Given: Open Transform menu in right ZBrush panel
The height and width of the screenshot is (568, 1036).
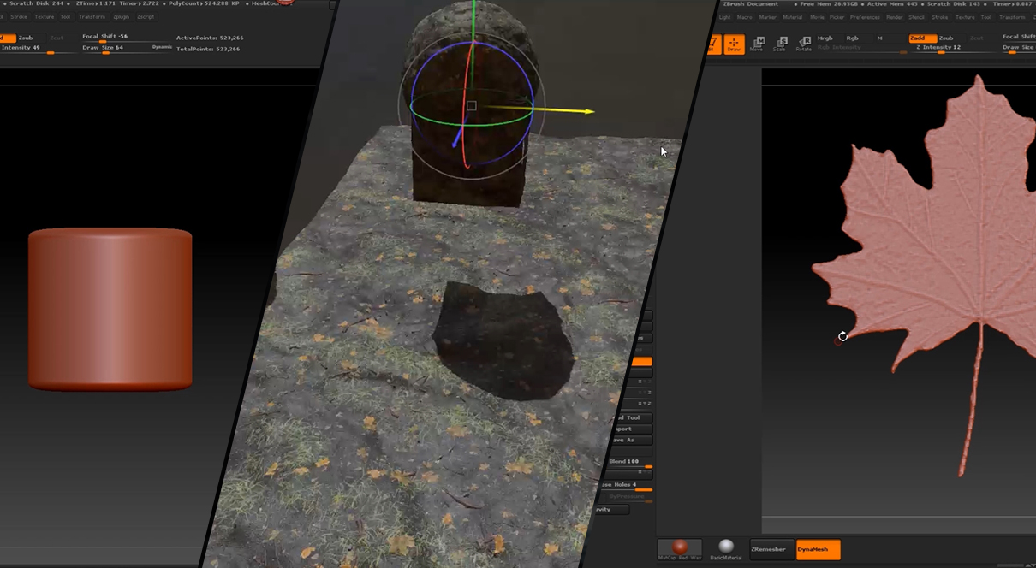Looking at the screenshot, I should coord(1013,17).
